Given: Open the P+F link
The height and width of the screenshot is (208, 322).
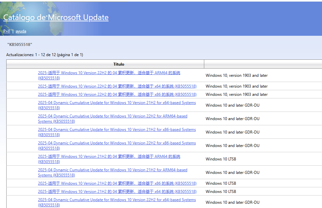Looking at the screenshot, I should pyautogui.click(x=7, y=31).
